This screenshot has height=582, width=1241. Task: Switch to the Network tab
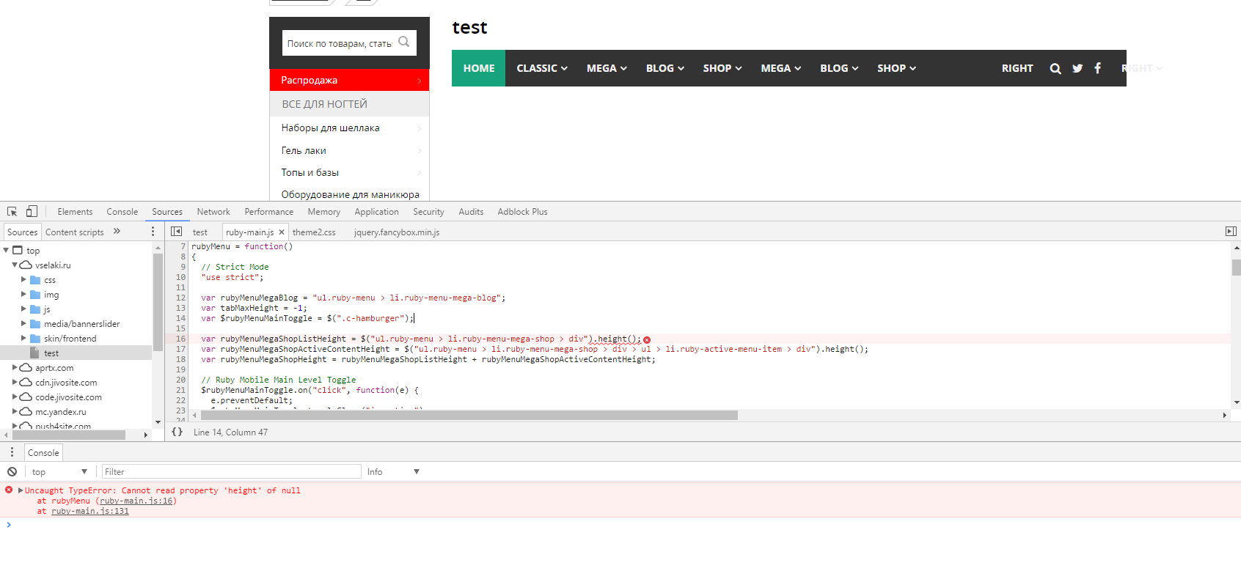click(x=213, y=212)
